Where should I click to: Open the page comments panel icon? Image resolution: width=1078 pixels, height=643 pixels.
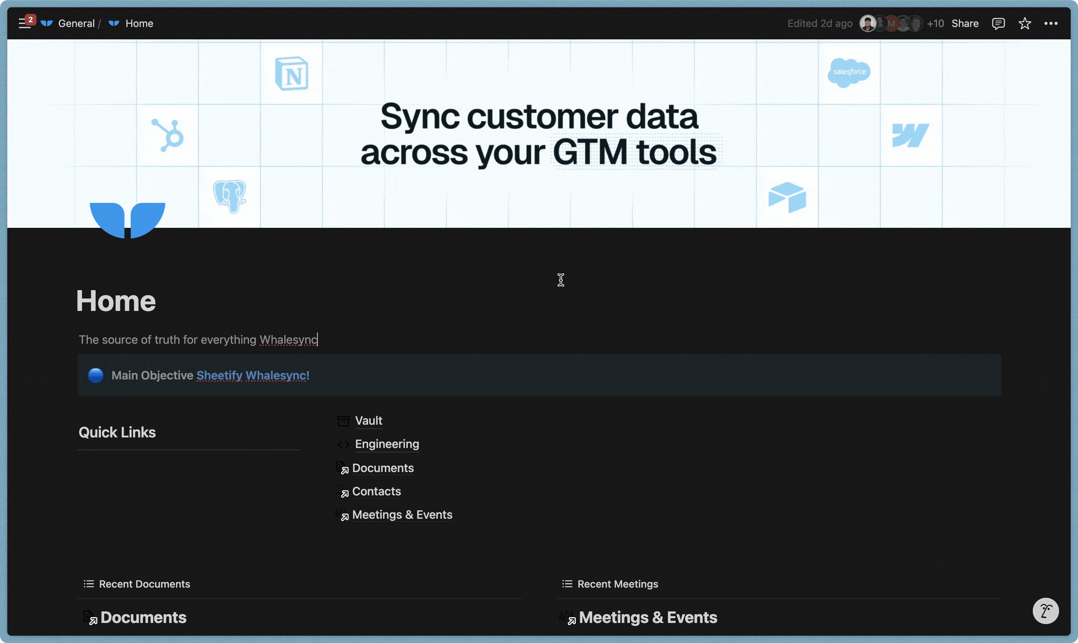pyautogui.click(x=998, y=23)
